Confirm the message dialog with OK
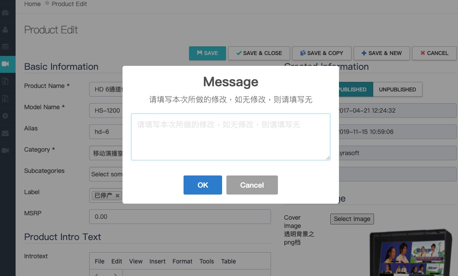 point(203,185)
